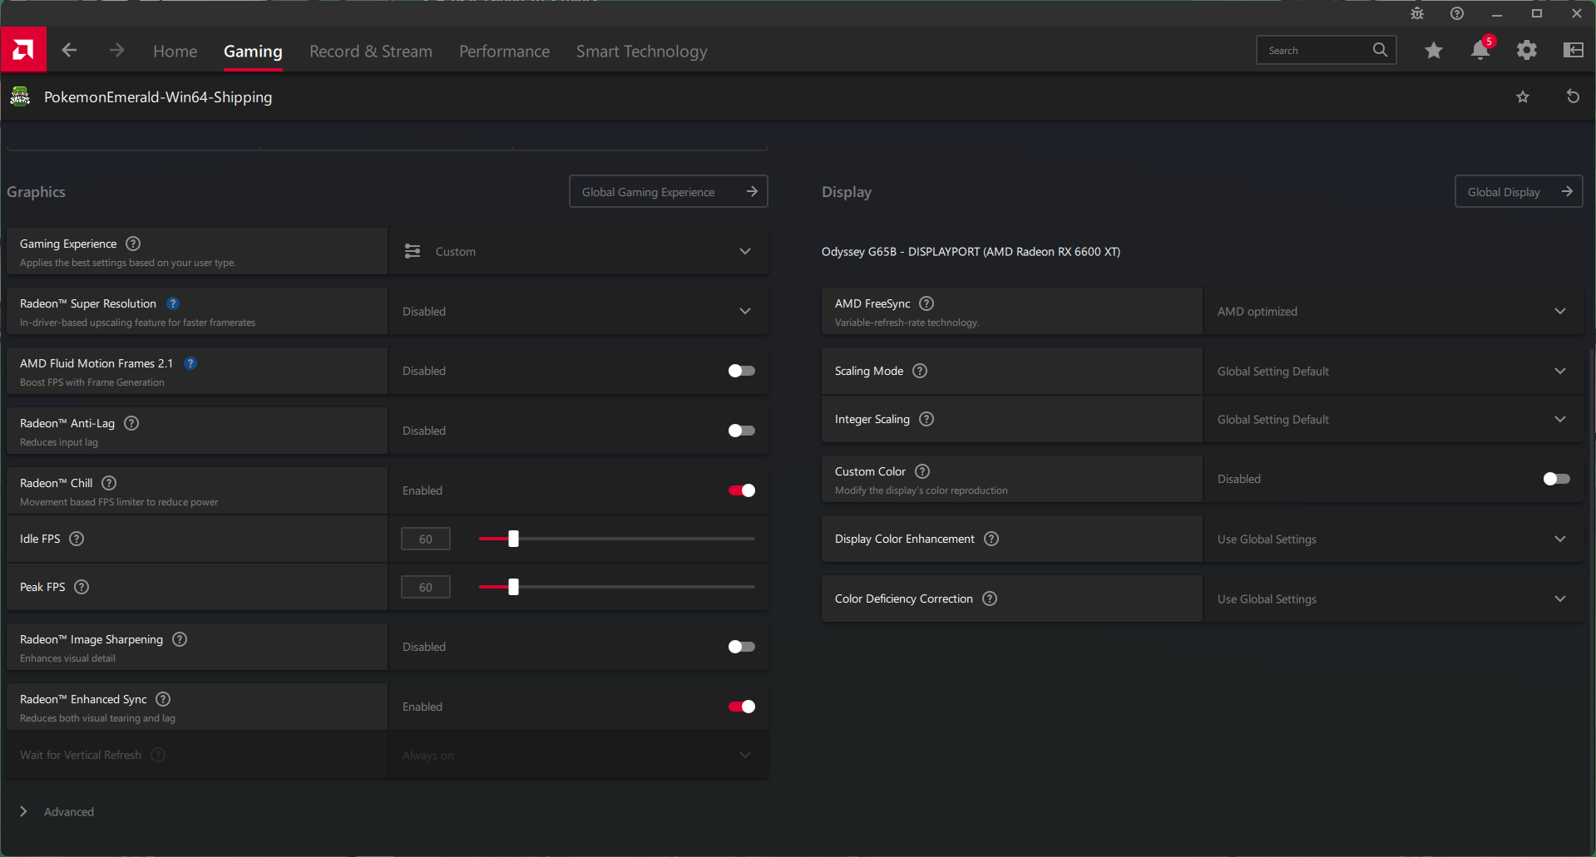This screenshot has width=1596, height=857.
Task: Open the Smart Technology tab
Action: click(x=642, y=52)
